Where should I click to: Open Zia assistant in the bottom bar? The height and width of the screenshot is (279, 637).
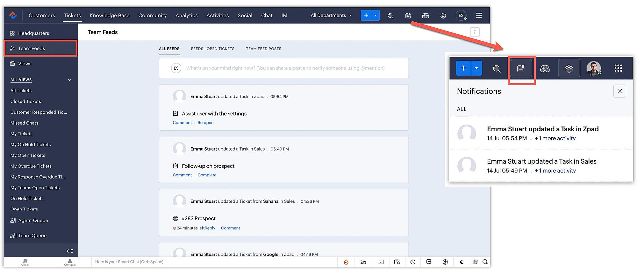point(363,262)
